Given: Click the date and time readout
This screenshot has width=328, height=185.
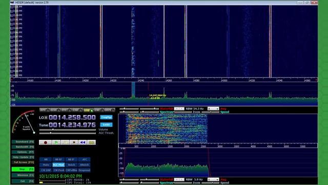Looking at the screenshot, I should (x=60, y=176).
